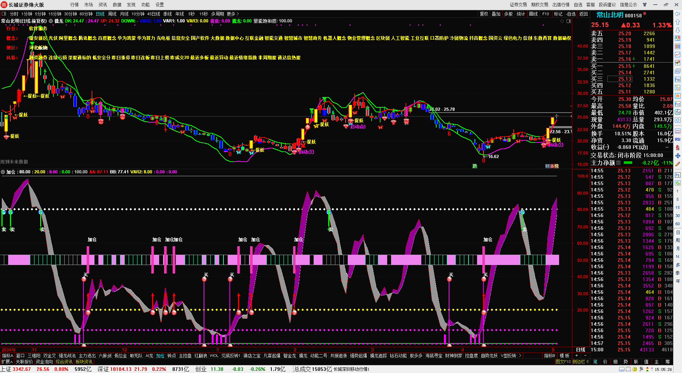Click the F5 icon in right sidebar
Image resolution: width=682 pixels, height=373 pixels.
(x=678, y=175)
